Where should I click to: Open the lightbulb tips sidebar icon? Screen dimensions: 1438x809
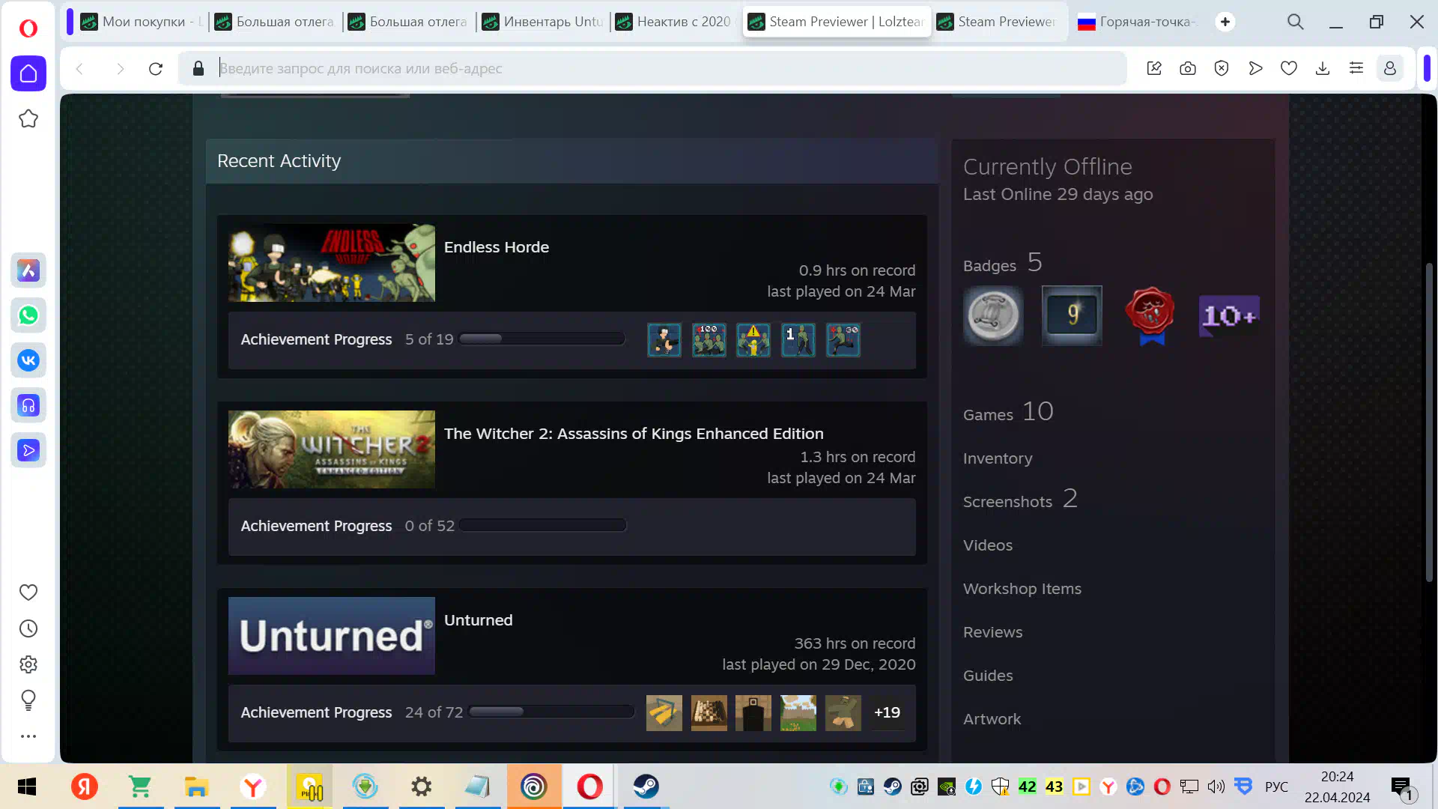tap(28, 700)
